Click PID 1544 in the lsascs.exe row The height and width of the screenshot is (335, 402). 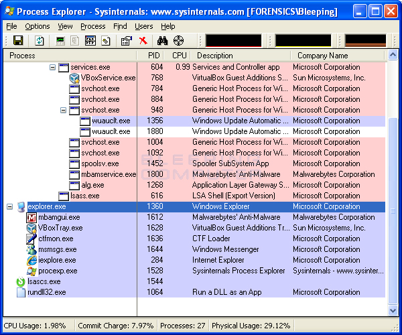(155, 281)
